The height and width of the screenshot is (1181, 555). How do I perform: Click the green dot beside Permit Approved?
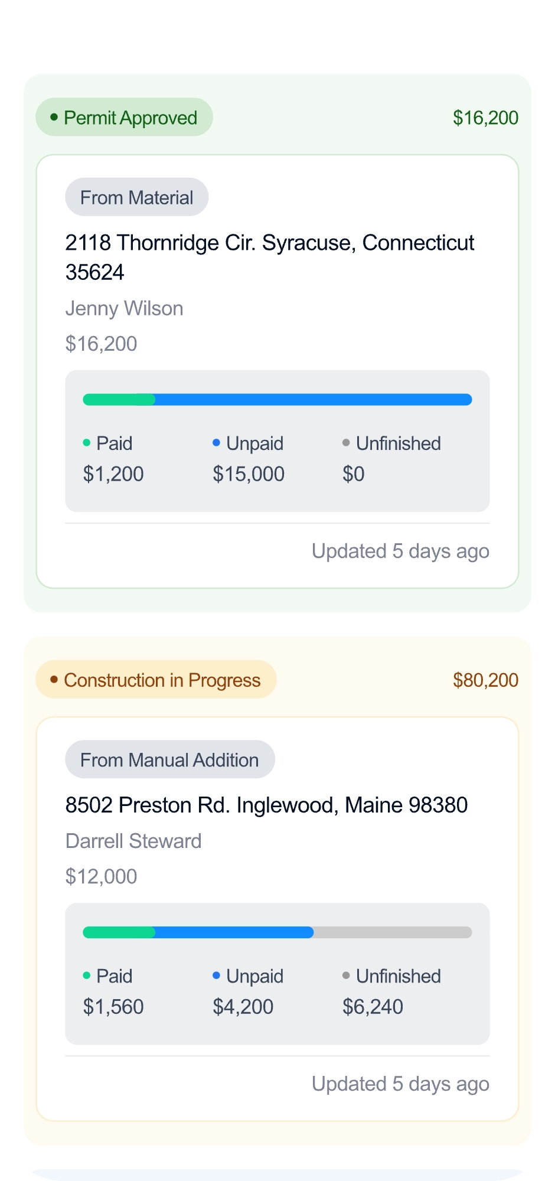[54, 118]
